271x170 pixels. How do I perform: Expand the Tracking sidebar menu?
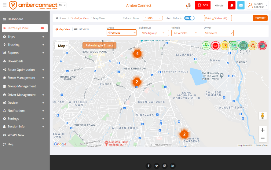click(24, 45)
